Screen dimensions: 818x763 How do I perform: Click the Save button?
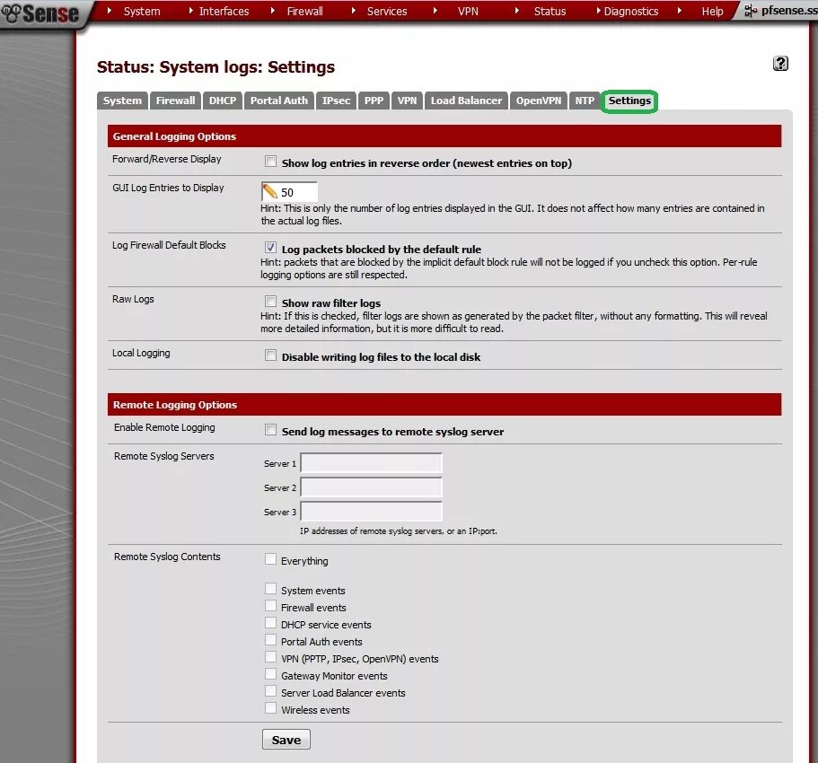click(286, 740)
